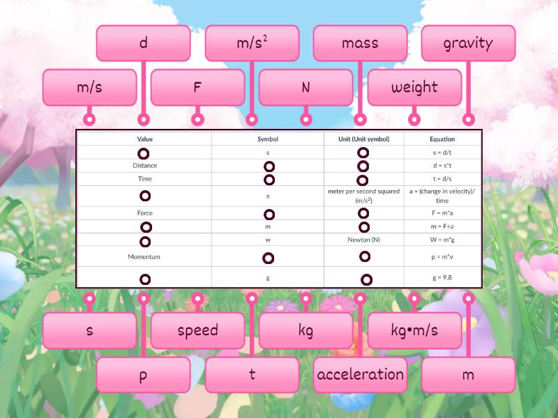Select the "weight" answer tile
Screen dimensions: 558x418
point(414,87)
